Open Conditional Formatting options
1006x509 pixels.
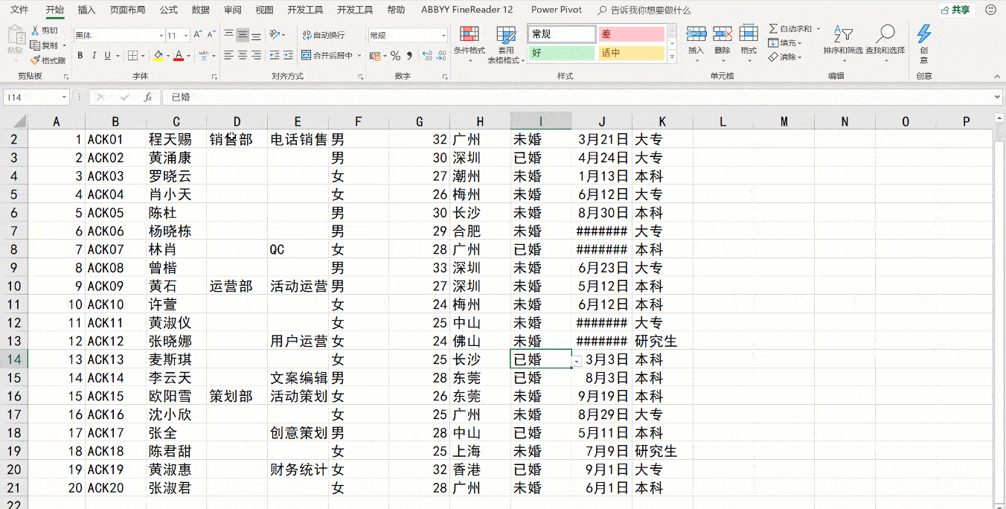(469, 42)
